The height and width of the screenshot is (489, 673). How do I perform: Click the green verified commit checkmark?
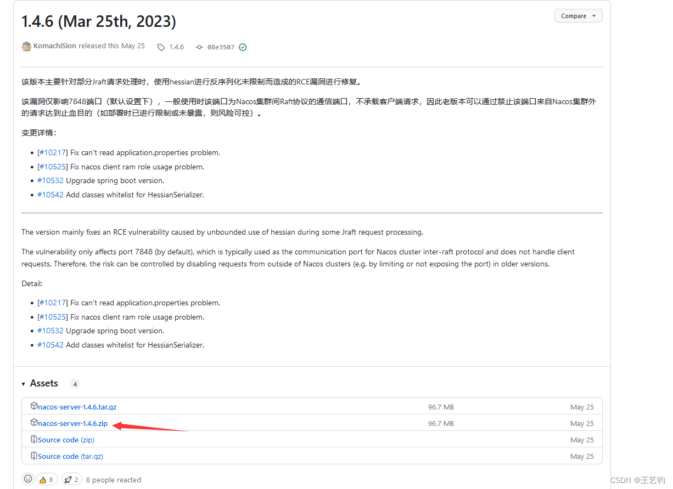[242, 47]
